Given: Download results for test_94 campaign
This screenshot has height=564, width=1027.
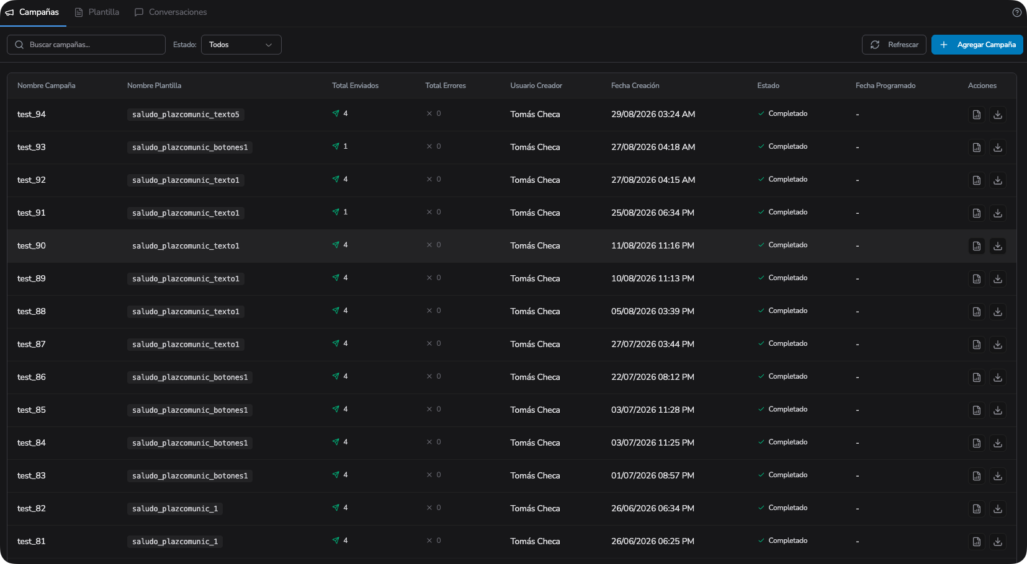Looking at the screenshot, I should [998, 115].
